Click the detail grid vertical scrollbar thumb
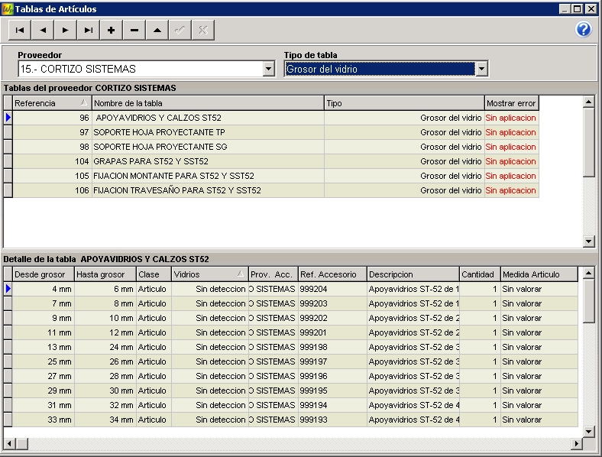The image size is (602, 457). coord(588,301)
